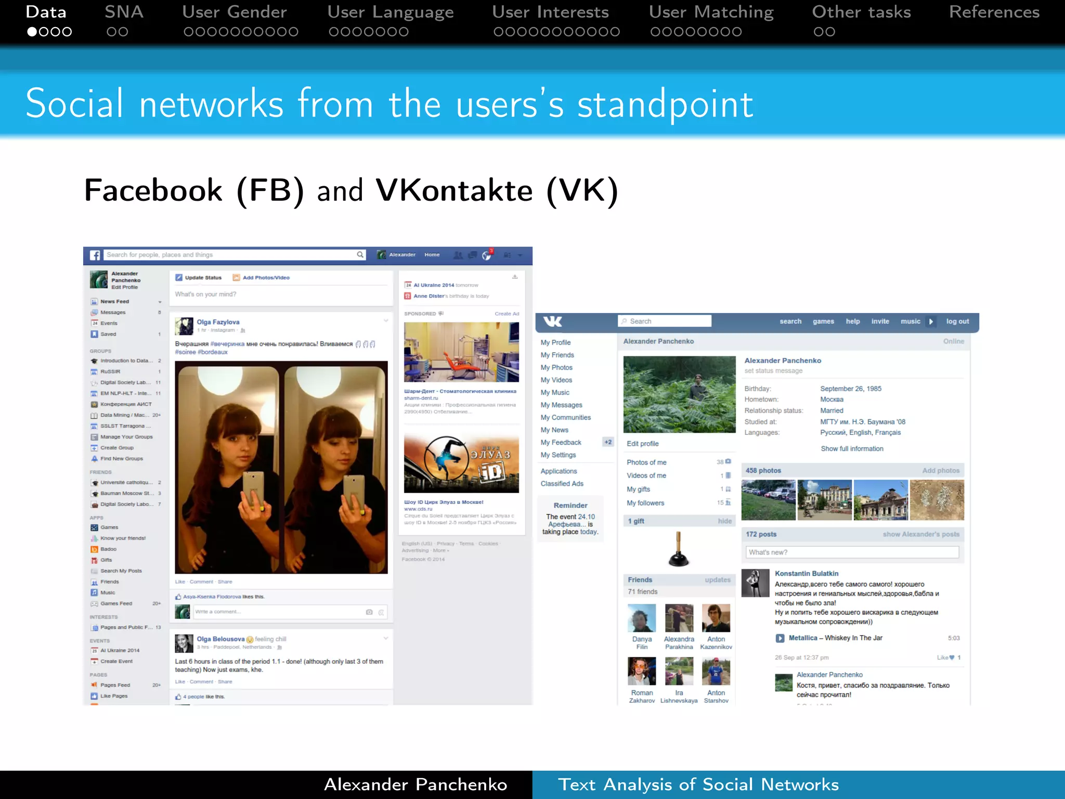
Task: Click the Games app icon in sidebar
Action: point(94,527)
